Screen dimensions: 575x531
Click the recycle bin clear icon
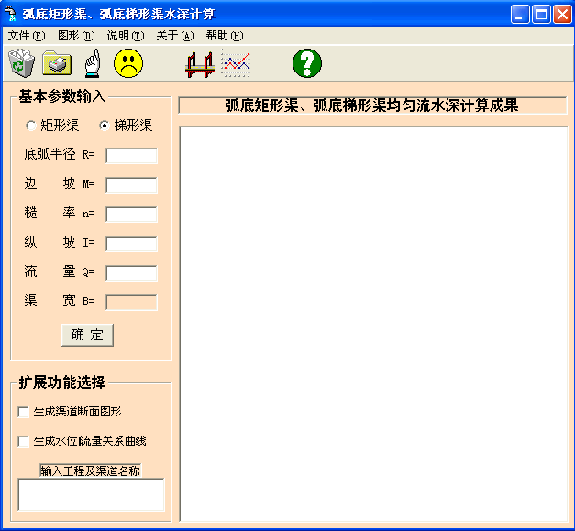22,63
